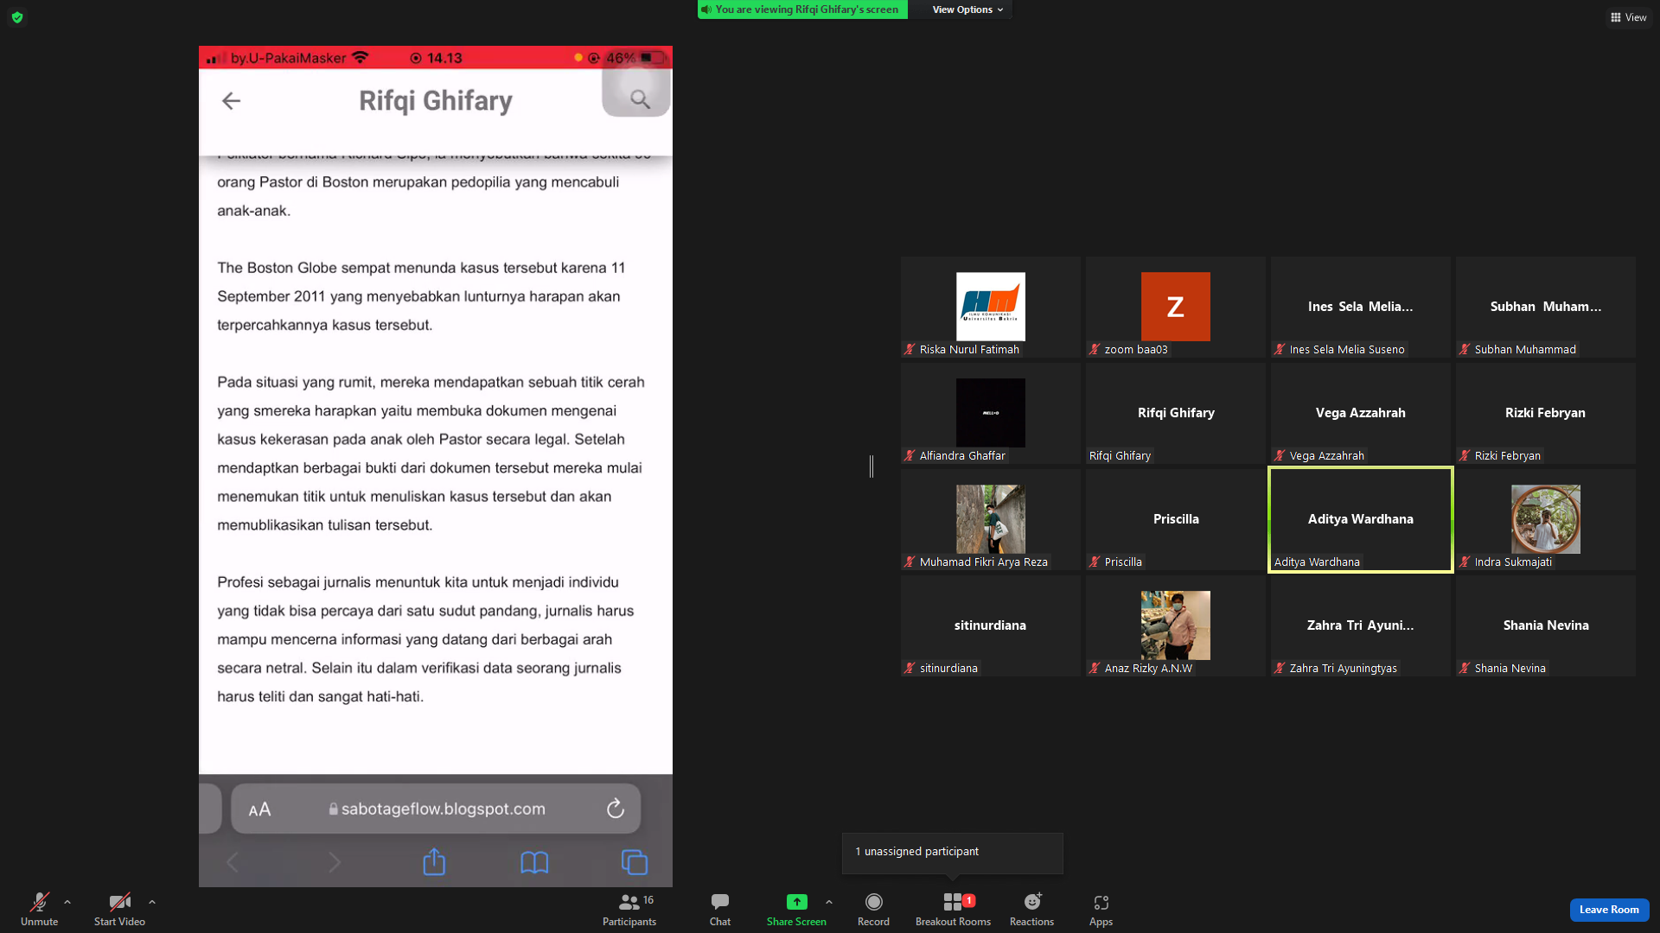Open View Options dropdown
1660x933 pixels.
[x=967, y=10]
